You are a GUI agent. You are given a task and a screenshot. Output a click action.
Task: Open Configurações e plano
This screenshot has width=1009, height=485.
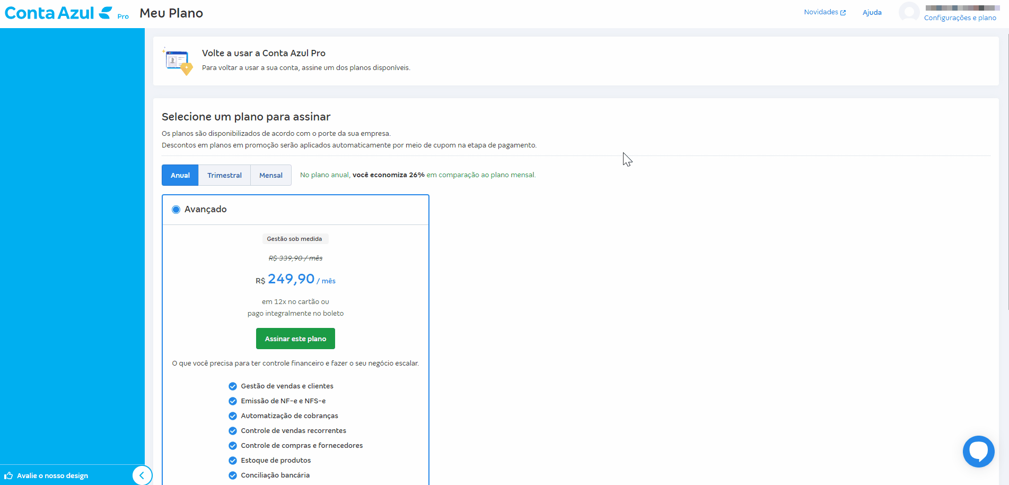pyautogui.click(x=961, y=18)
